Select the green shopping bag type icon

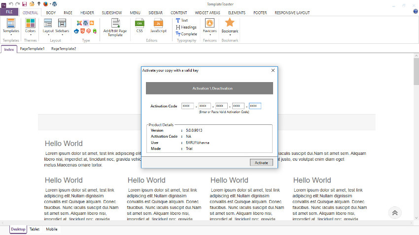(95, 31)
